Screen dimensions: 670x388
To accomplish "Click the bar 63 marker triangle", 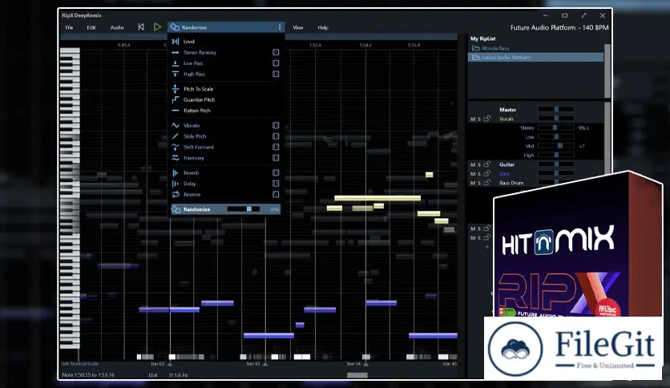I will [265, 364].
